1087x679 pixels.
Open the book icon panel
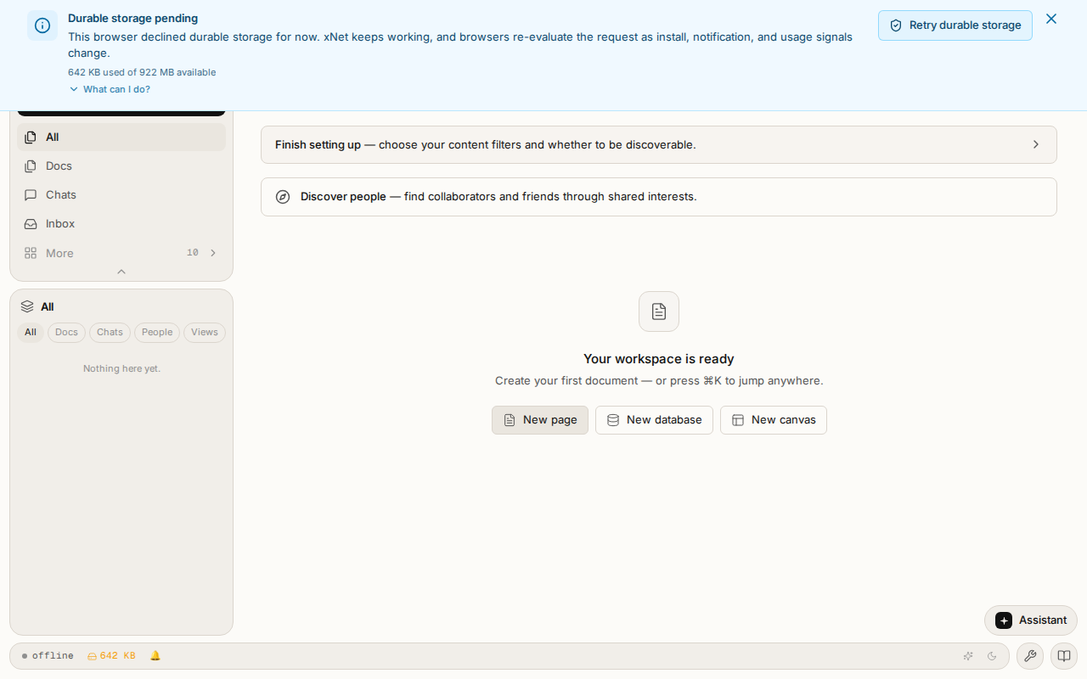1064,656
